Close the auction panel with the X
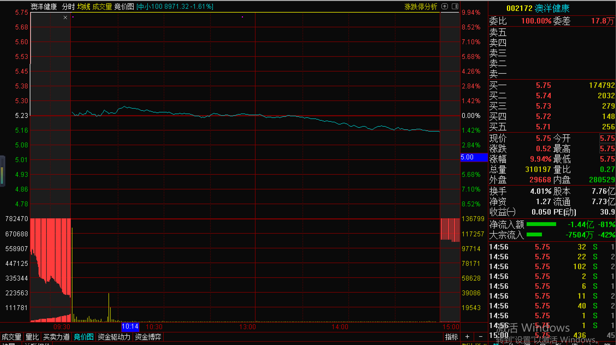The width and height of the screenshot is (616, 345). point(65,17)
